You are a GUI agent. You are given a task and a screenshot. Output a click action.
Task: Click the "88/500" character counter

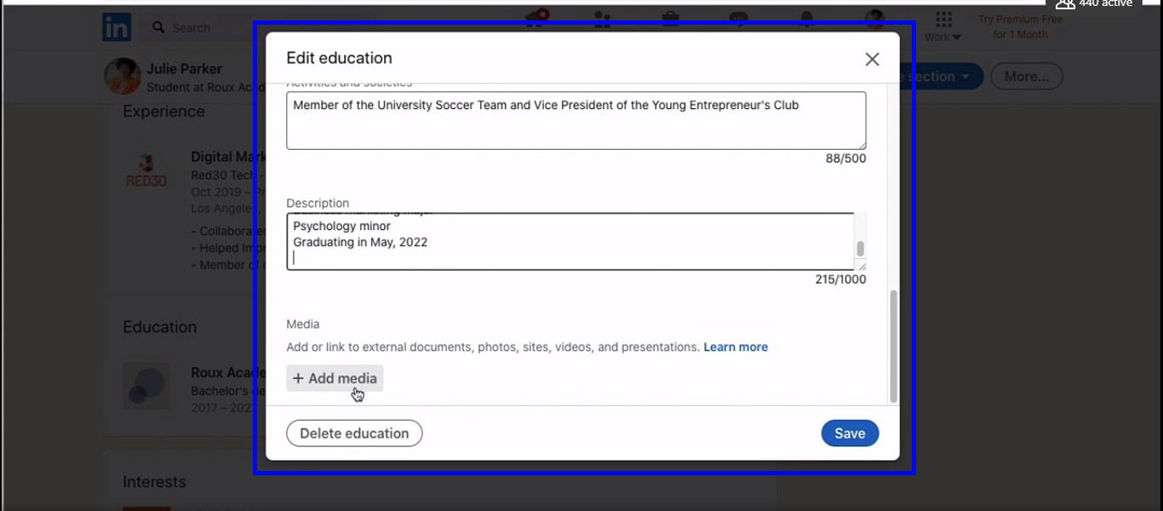845,158
